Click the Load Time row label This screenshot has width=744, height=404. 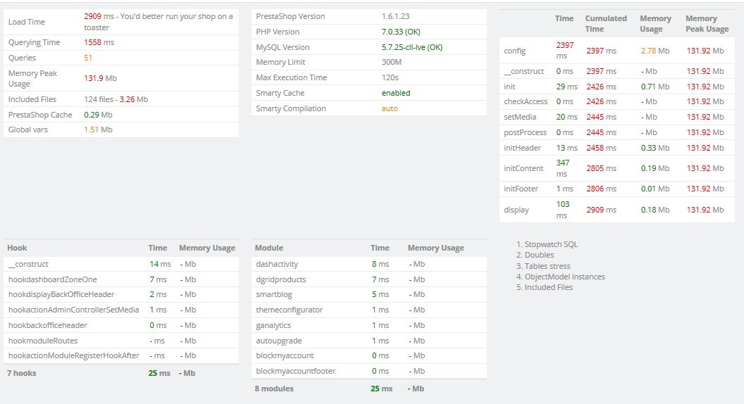[27, 22]
